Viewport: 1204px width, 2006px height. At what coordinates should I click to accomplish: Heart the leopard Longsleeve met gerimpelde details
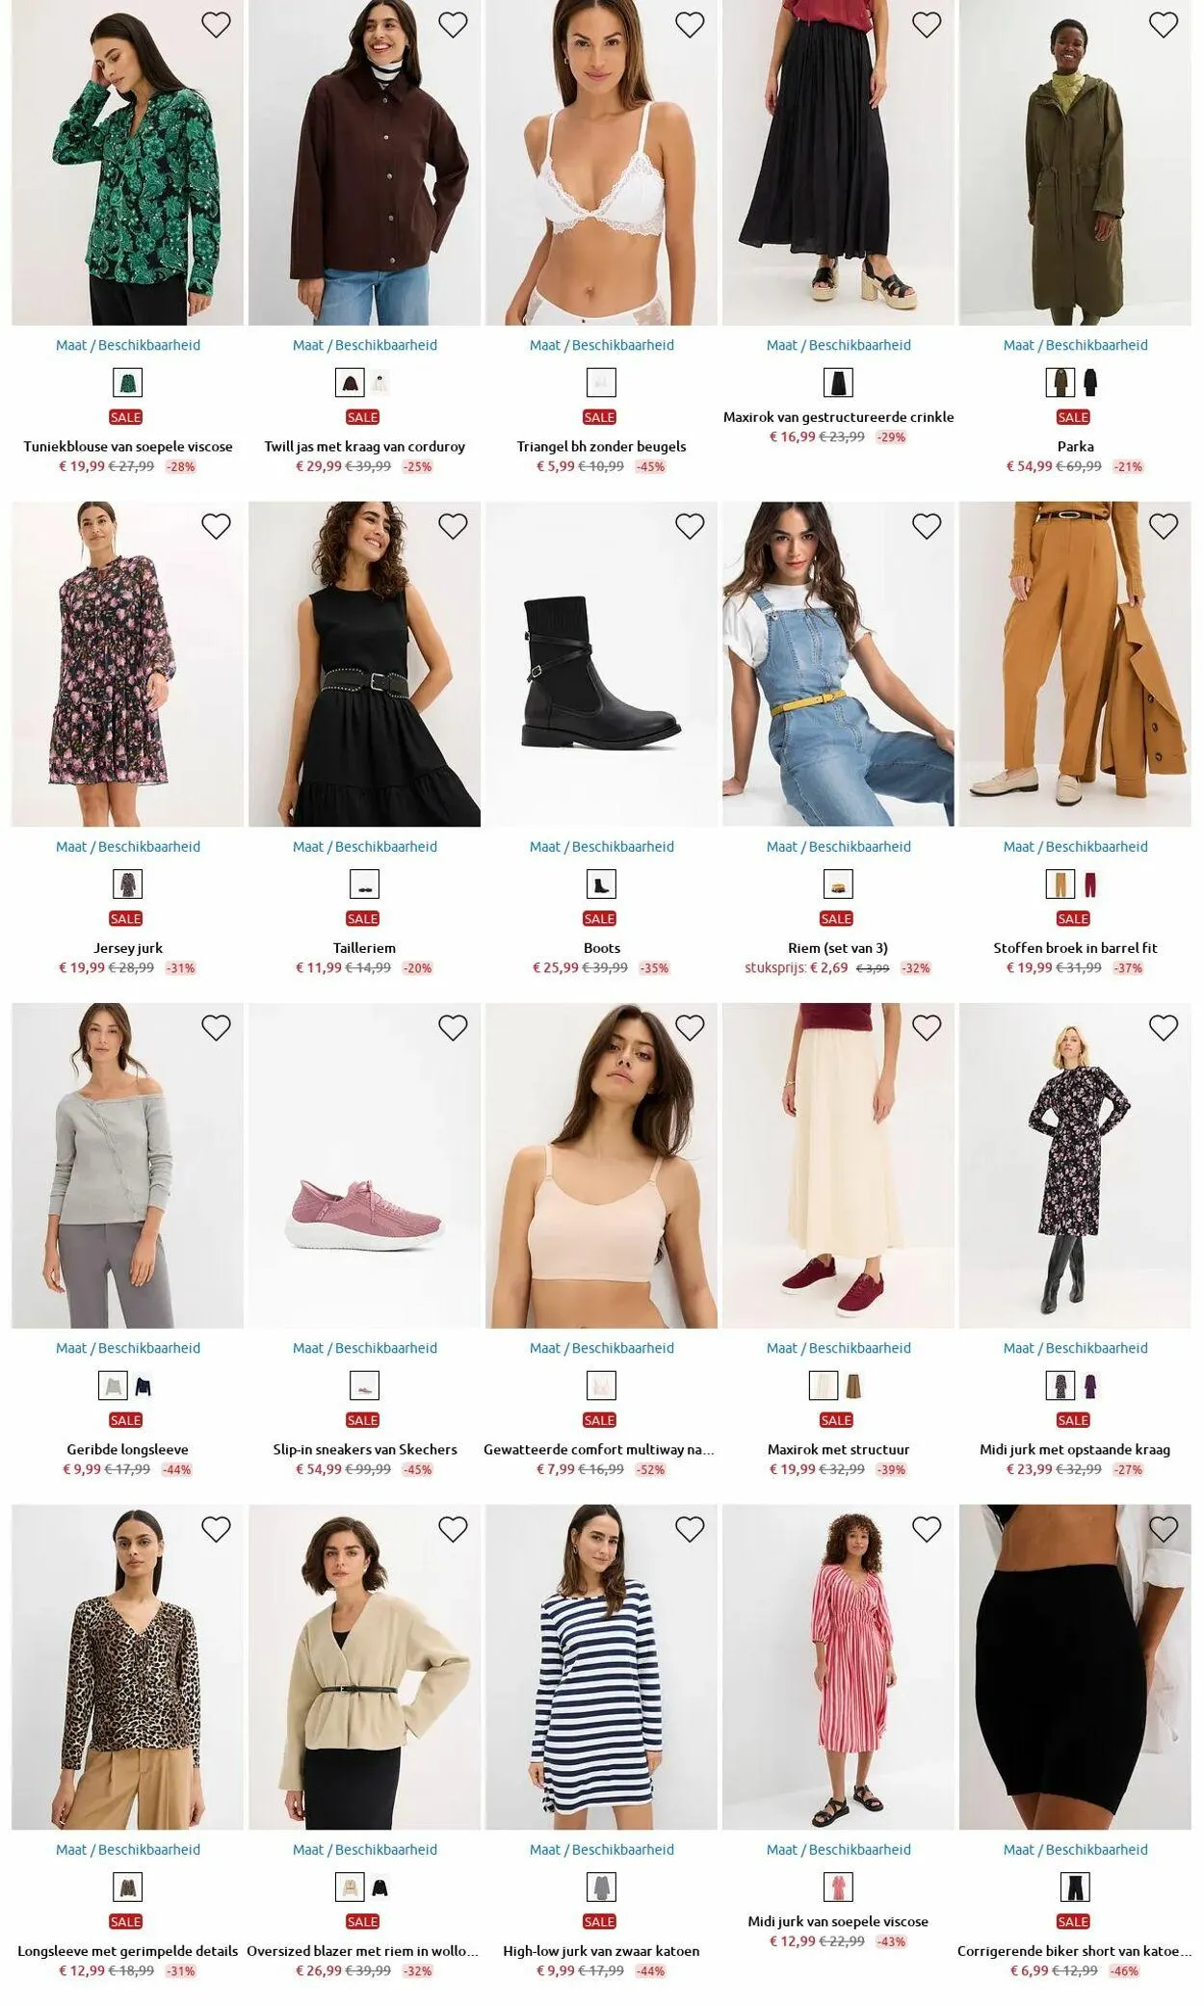point(216,1529)
